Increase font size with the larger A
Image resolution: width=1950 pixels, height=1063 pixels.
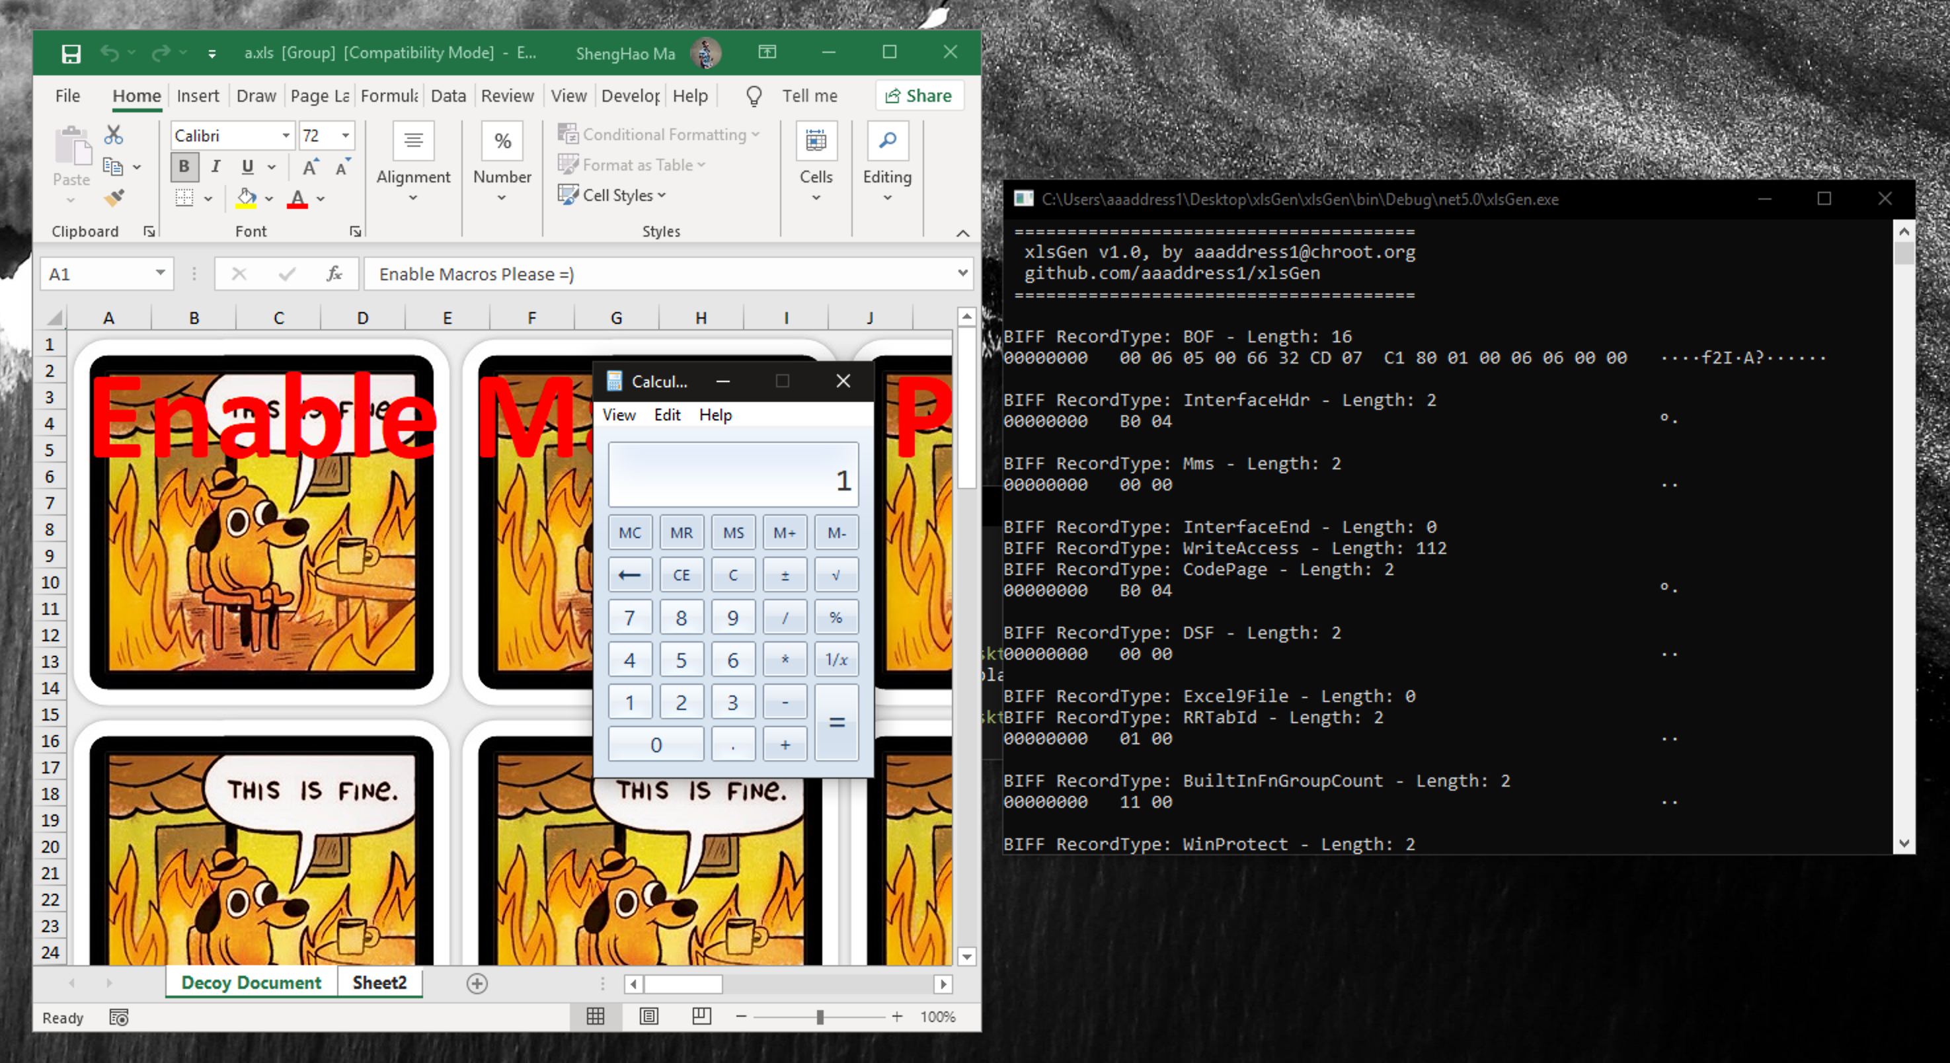(x=311, y=167)
